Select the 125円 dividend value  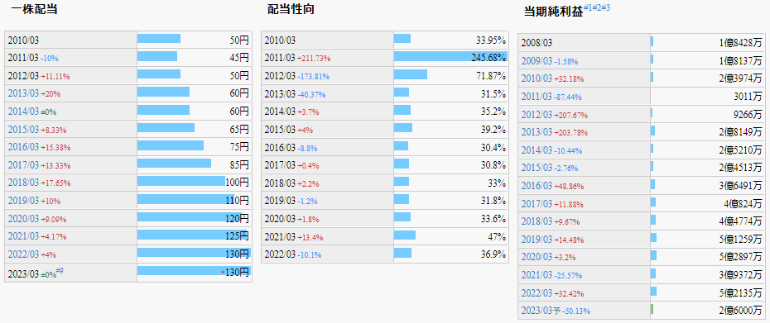click(238, 236)
